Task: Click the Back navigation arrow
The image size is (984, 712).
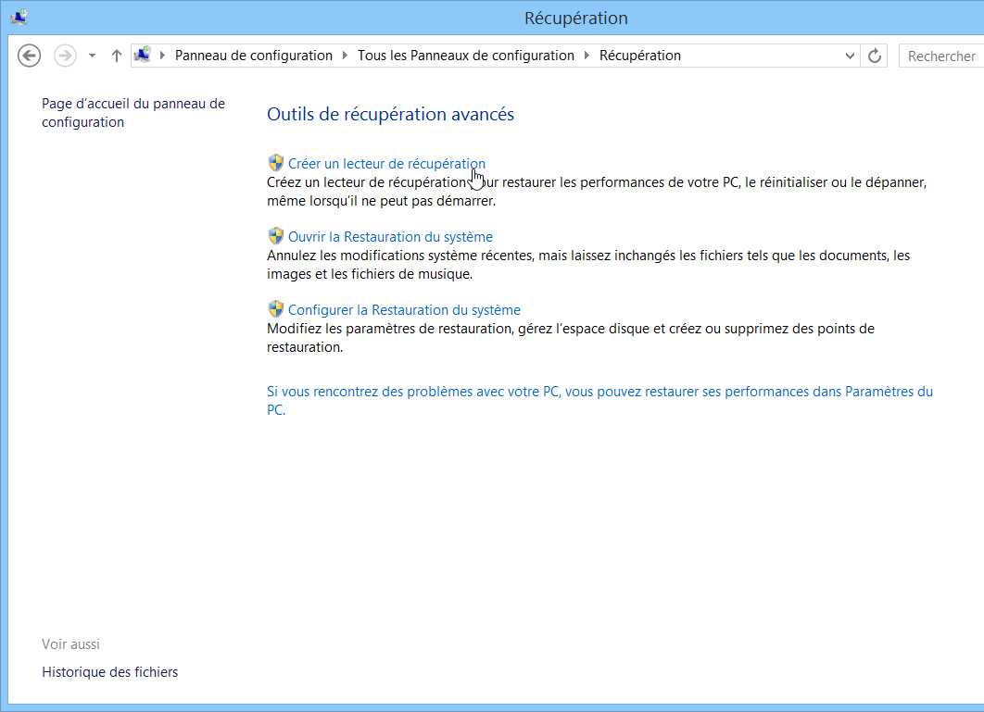Action: click(29, 56)
